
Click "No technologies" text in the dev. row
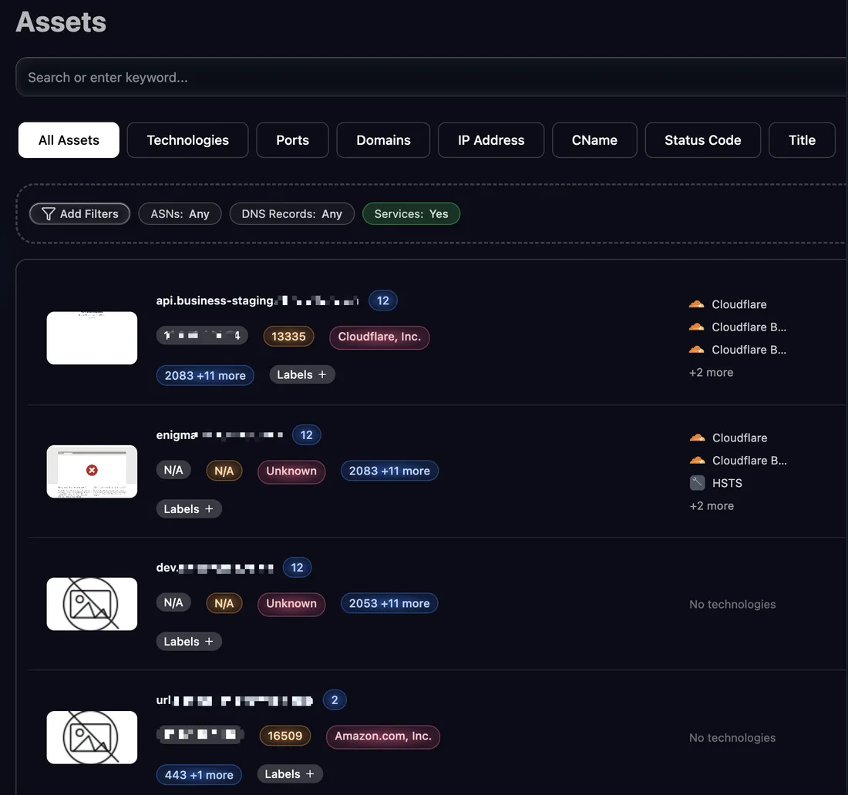732,604
